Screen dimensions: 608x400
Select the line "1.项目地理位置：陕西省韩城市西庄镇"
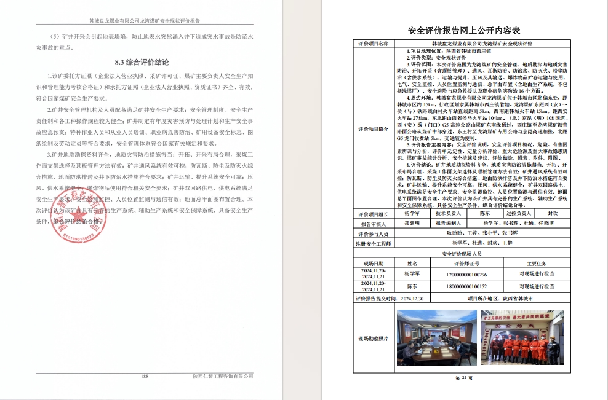(x=449, y=51)
